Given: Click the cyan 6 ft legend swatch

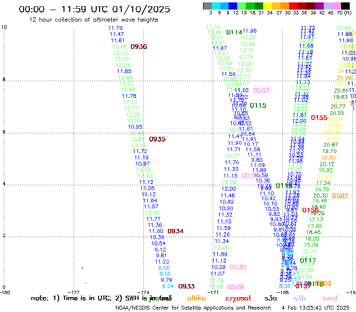Looking at the screenshot, I should coord(216,6).
